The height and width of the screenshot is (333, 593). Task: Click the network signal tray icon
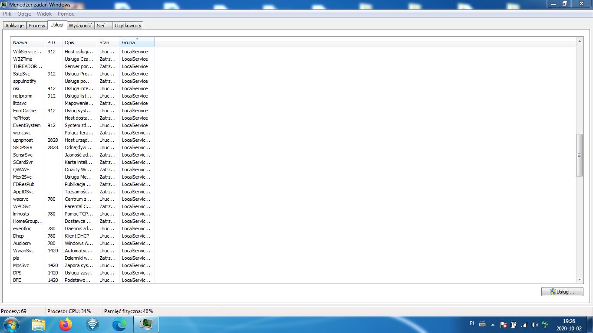point(524,324)
